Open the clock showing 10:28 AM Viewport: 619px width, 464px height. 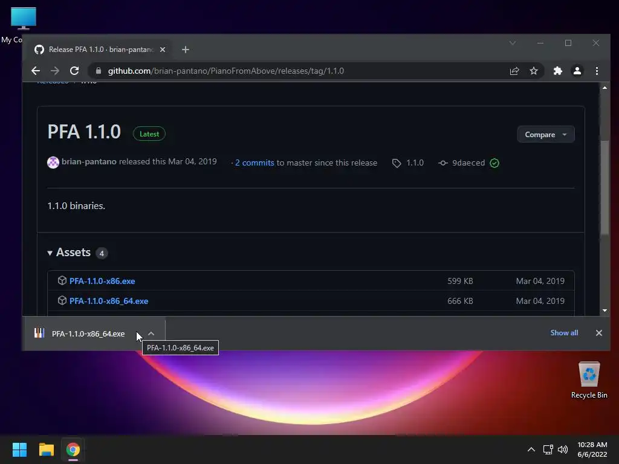pyautogui.click(x=592, y=449)
